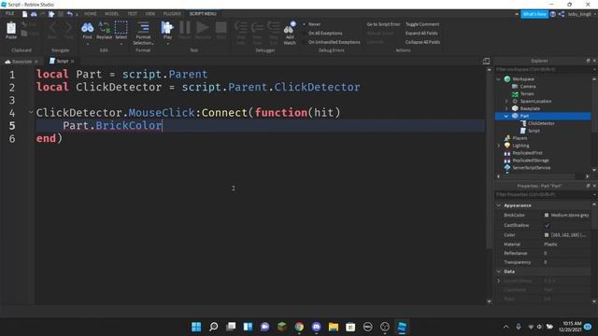Open the username account dropdown
The height and width of the screenshot is (336, 598).
pos(581,14)
